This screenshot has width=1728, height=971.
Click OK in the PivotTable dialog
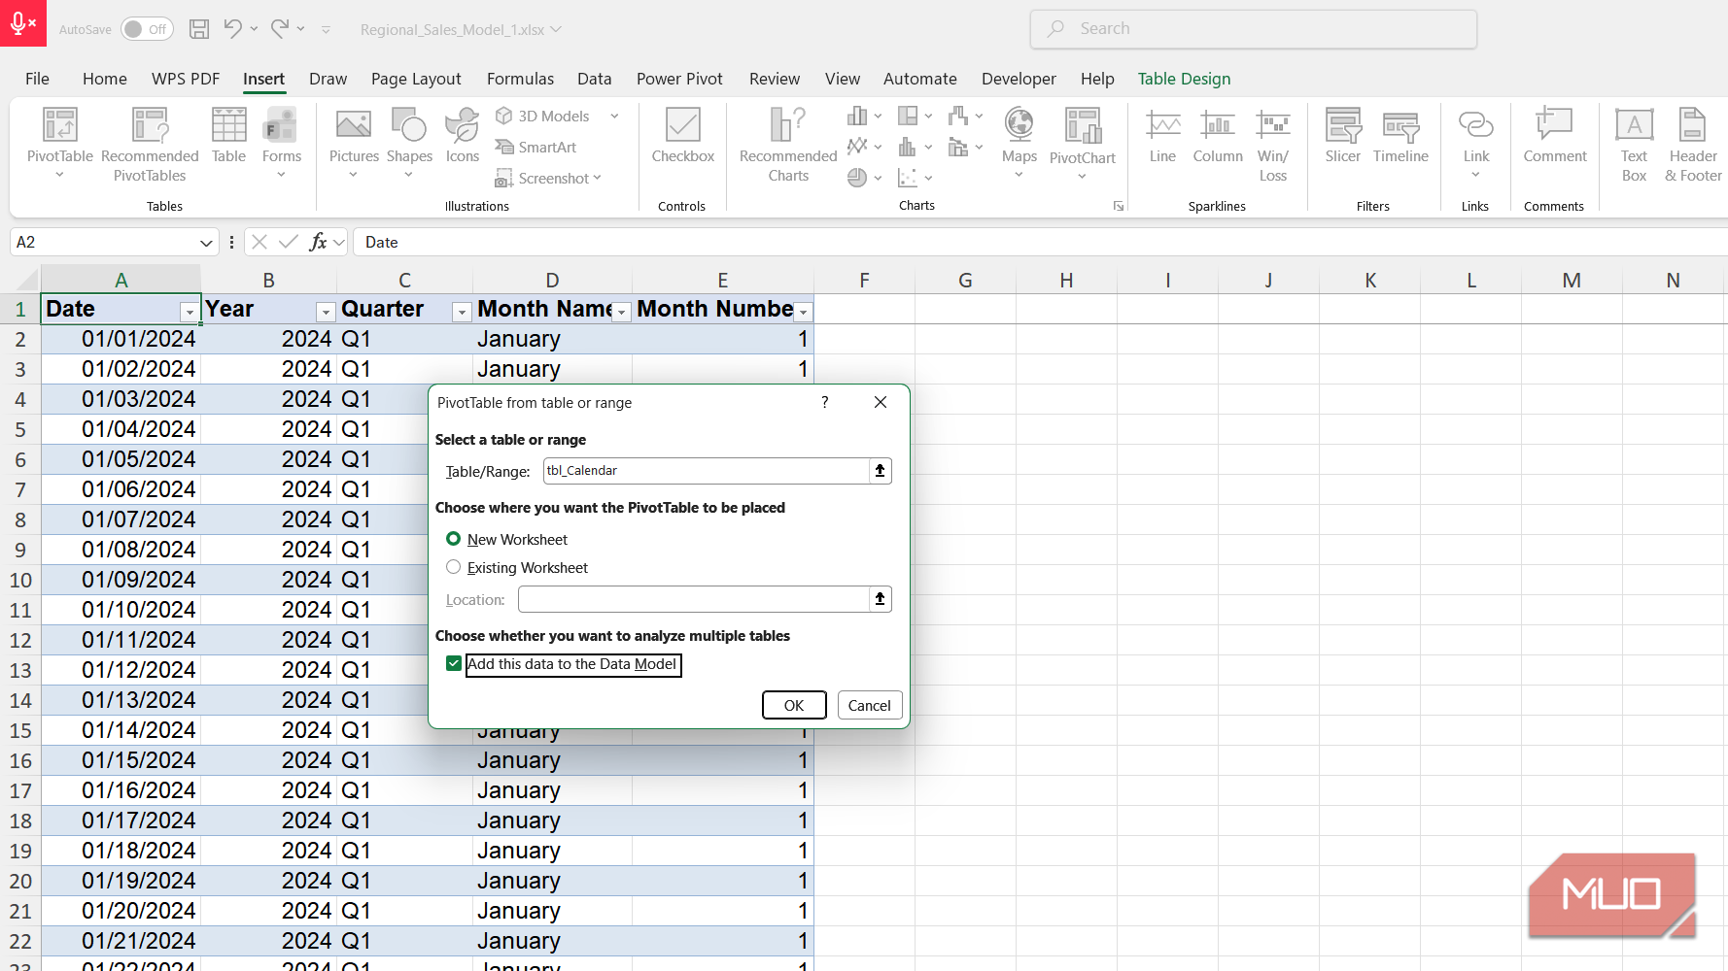point(794,705)
